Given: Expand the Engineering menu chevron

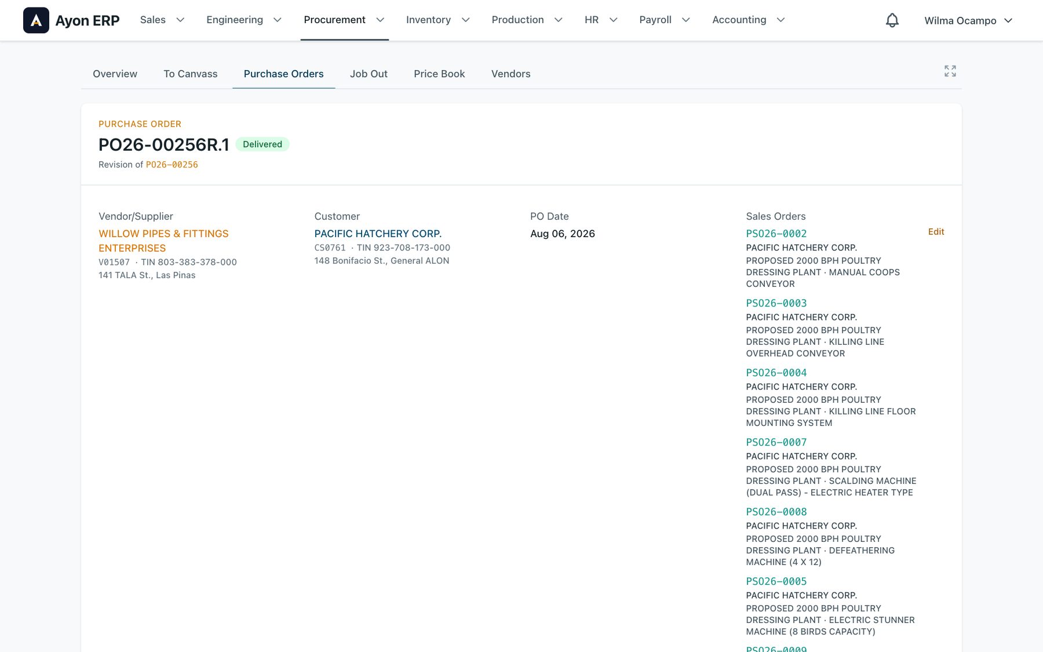Looking at the screenshot, I should [x=278, y=20].
